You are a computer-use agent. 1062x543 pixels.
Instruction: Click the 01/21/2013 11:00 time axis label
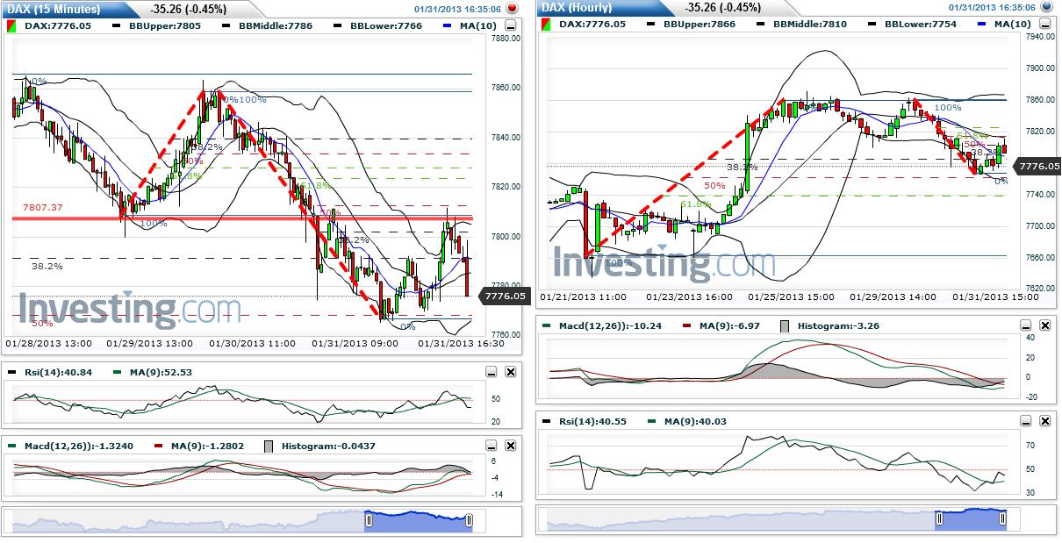click(x=584, y=297)
